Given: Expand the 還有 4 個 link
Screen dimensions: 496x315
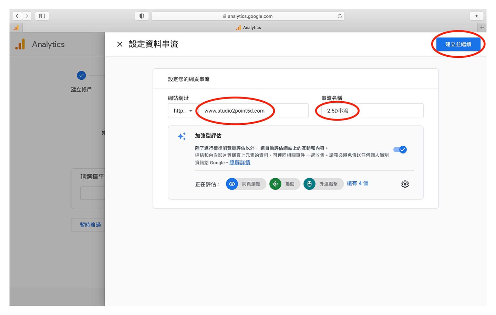Looking at the screenshot, I should tap(357, 183).
